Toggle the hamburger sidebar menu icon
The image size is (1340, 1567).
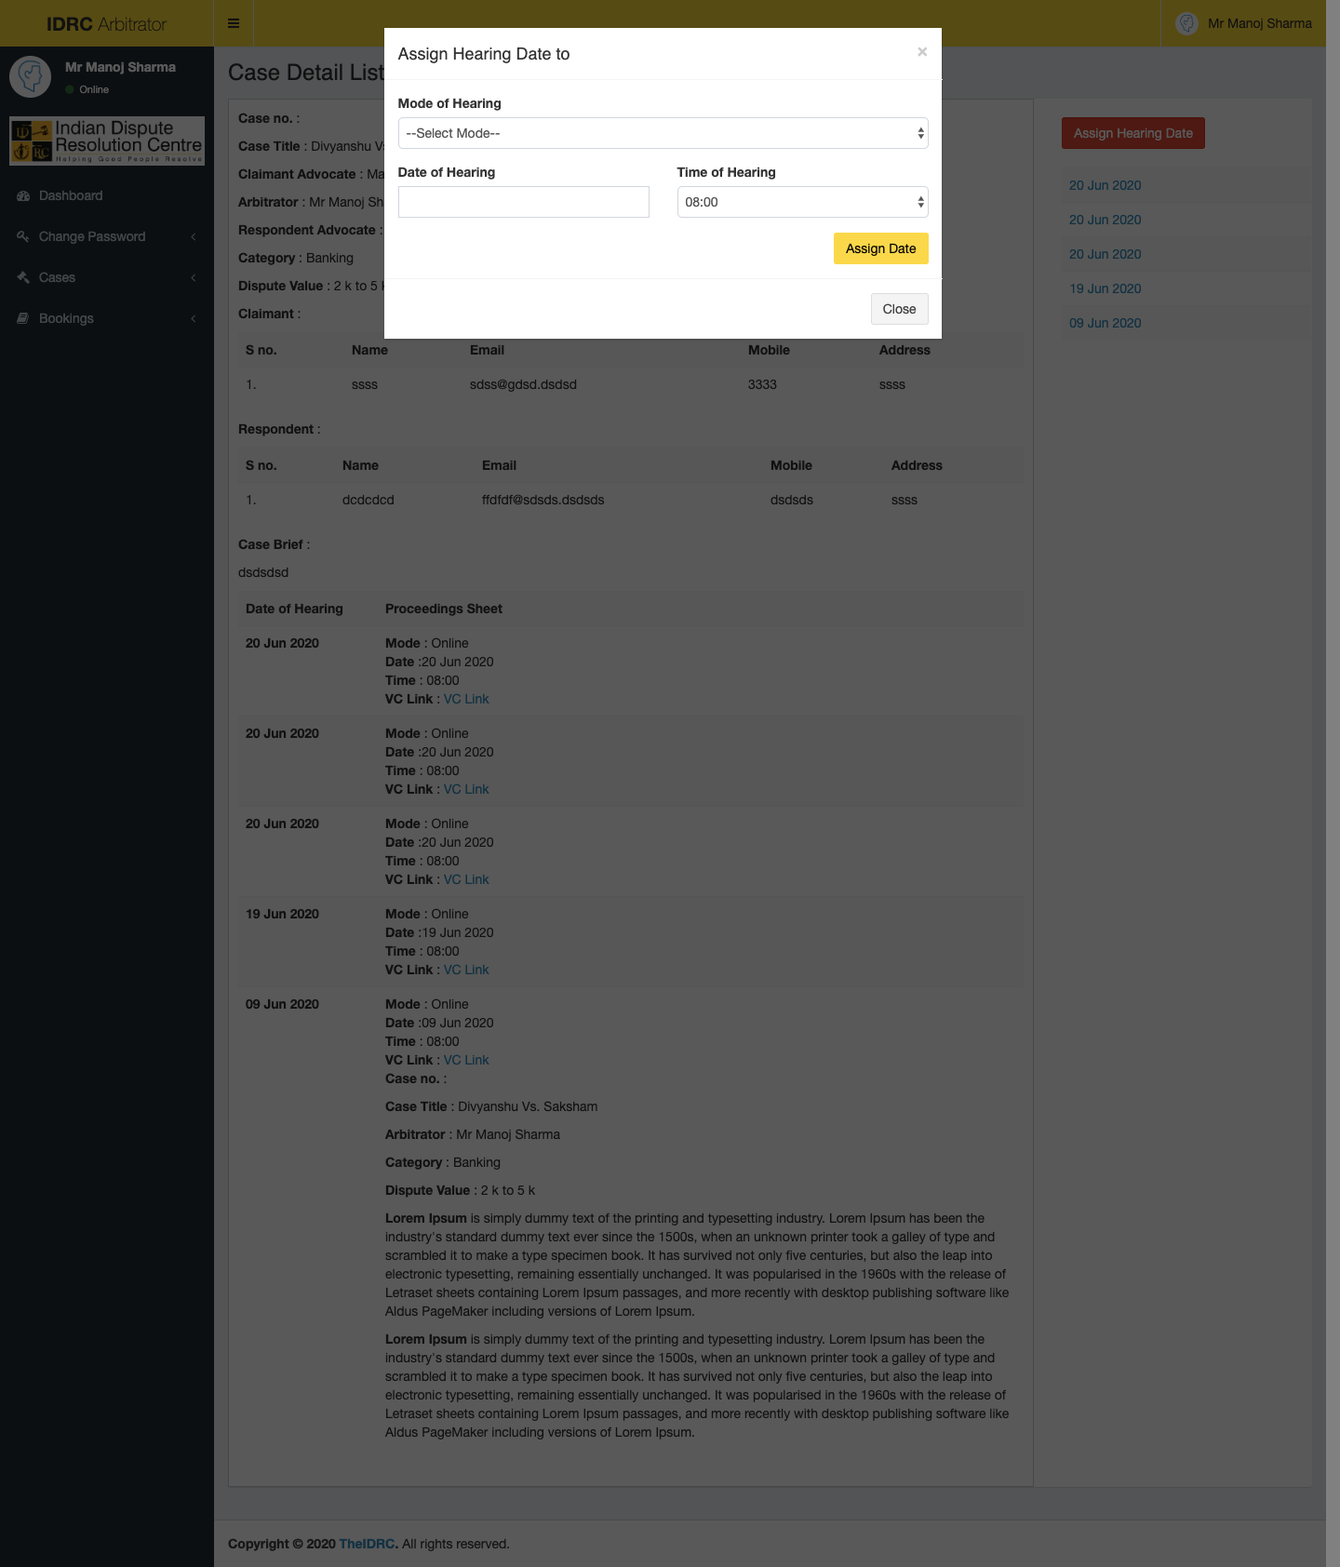coord(234,23)
